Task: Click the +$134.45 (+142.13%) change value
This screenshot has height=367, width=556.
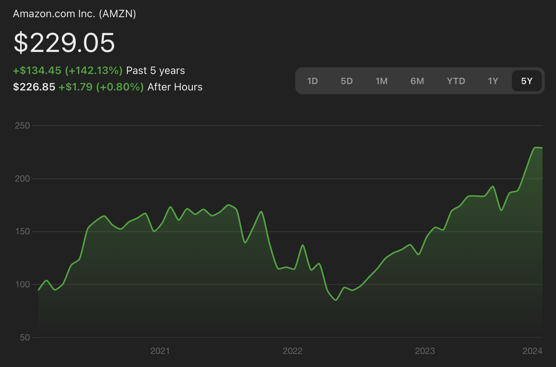Action: (x=68, y=71)
